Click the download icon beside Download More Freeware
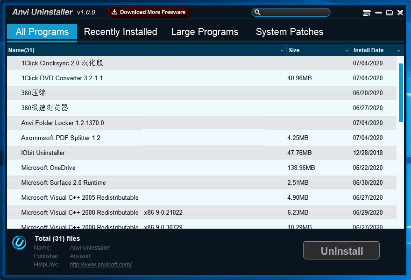The width and height of the screenshot is (411, 280). pyautogui.click(x=114, y=12)
